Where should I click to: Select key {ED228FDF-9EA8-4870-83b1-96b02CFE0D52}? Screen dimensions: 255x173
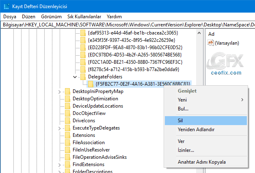[x=135, y=48]
